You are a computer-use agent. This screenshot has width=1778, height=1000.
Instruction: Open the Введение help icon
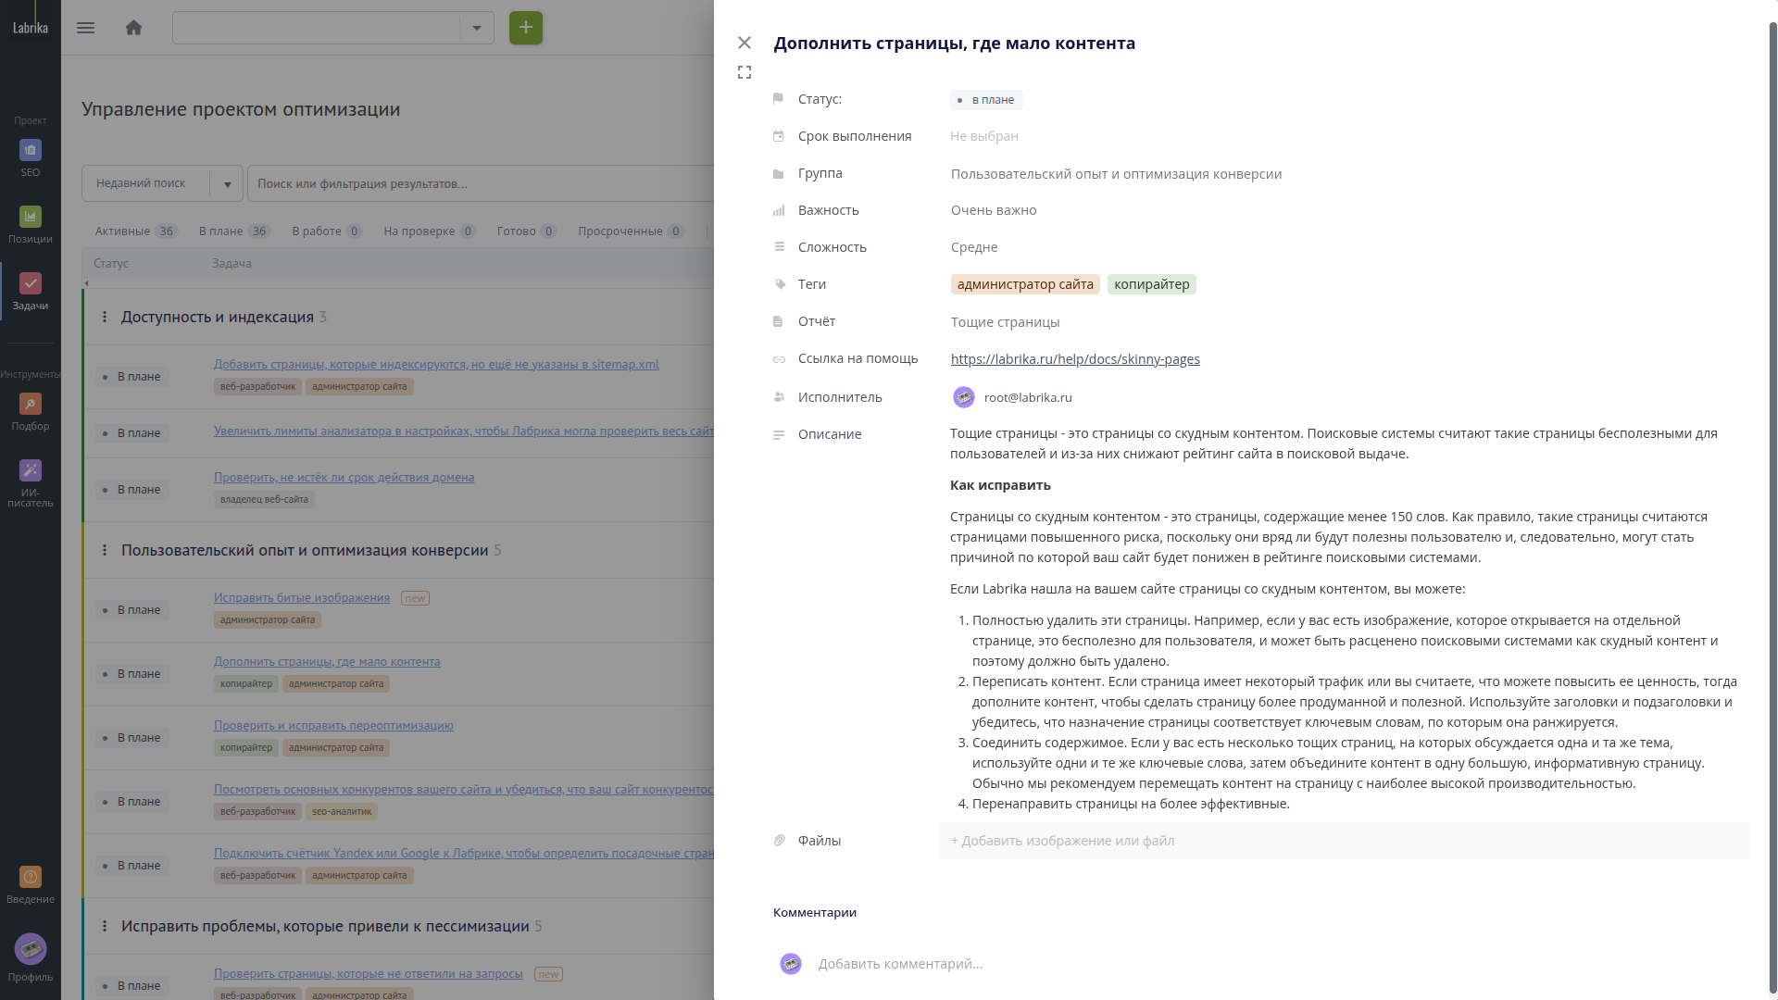31,885
